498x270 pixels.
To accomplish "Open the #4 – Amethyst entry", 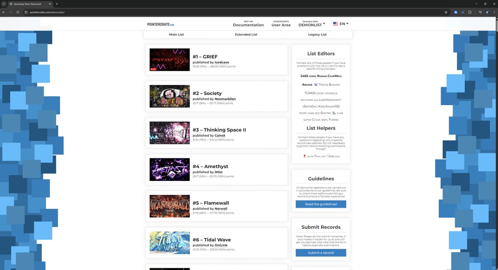I will point(210,166).
